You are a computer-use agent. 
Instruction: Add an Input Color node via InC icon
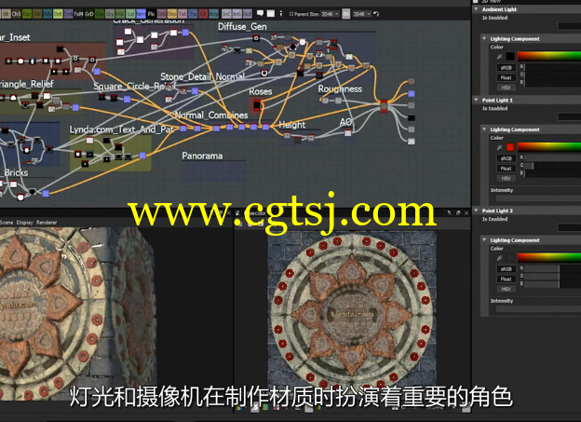pos(226,14)
